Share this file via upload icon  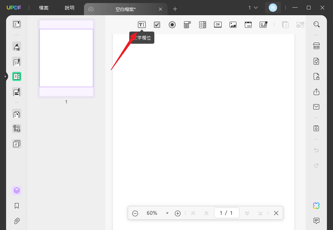pyautogui.click(x=316, y=92)
